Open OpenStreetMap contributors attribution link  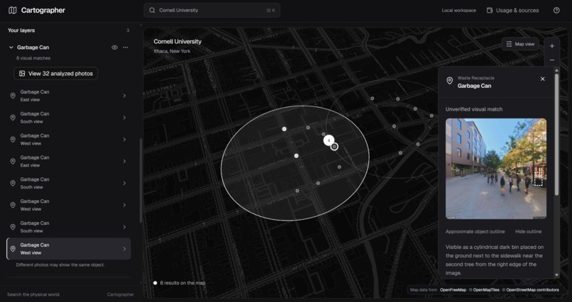pos(531,290)
